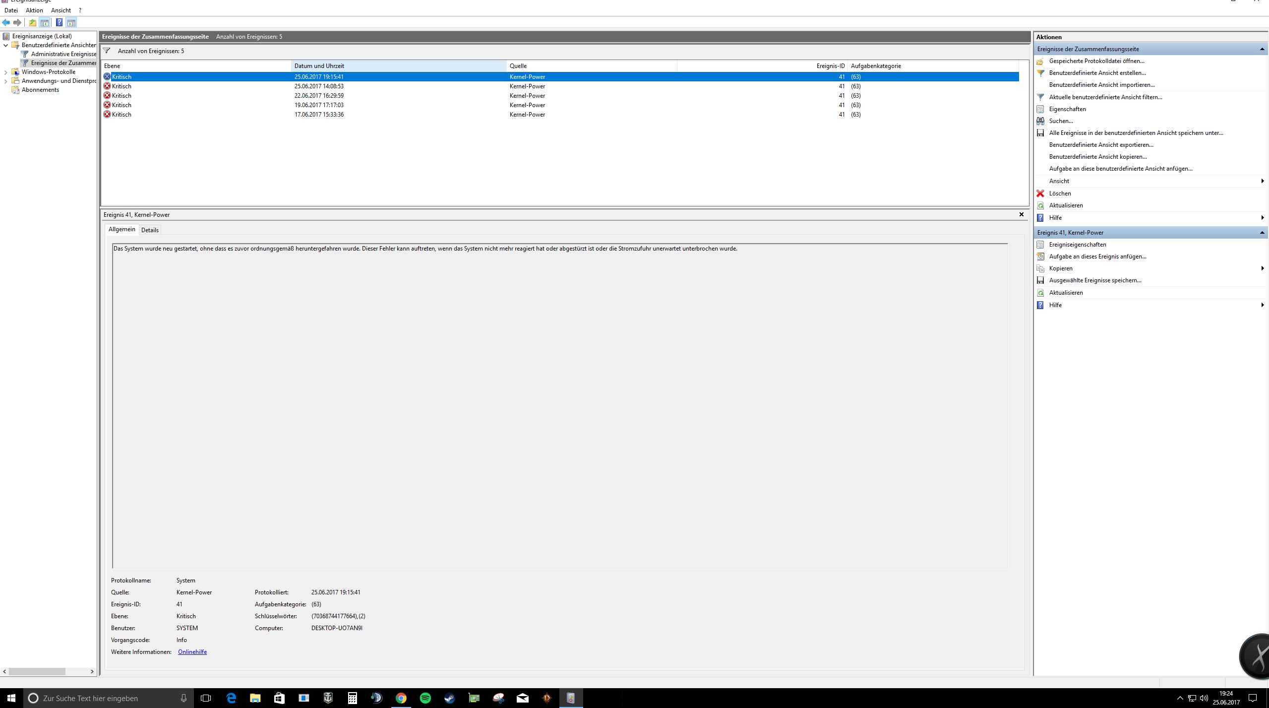Open the Suchen binoculars action
The width and height of the screenshot is (1269, 708).
pyautogui.click(x=1061, y=121)
